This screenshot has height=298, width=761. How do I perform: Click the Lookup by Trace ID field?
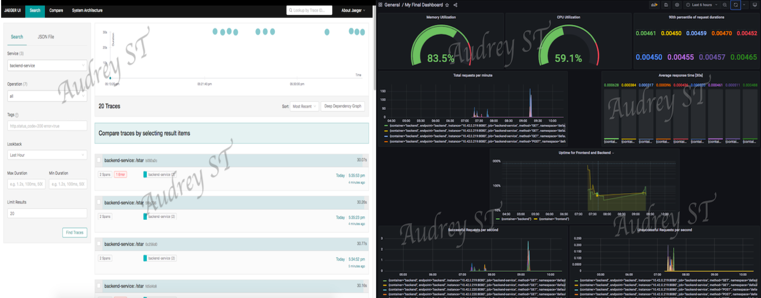click(x=309, y=10)
